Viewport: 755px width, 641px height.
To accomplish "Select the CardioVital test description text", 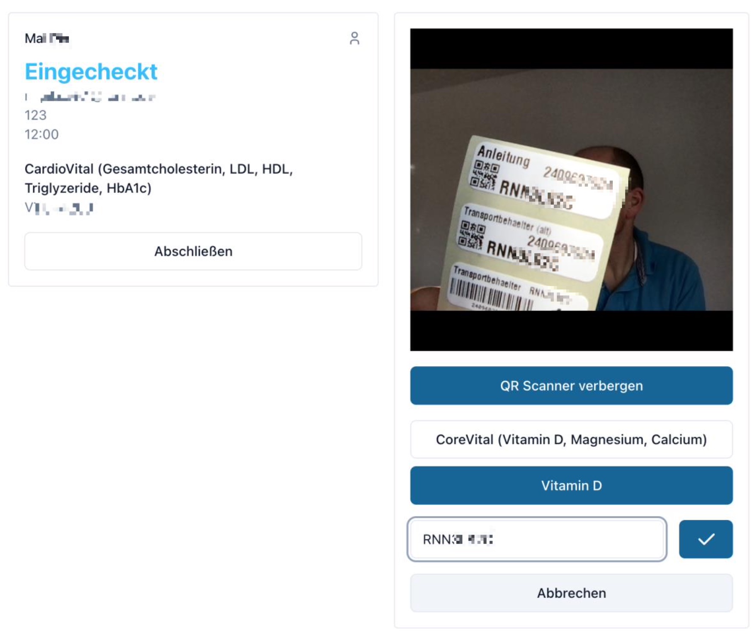I will pyautogui.click(x=159, y=178).
